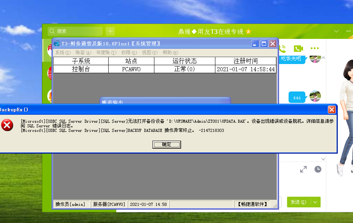This screenshot has height=223, width=353.
Task: Click 服务器[PCAWVO] in status bar
Action: coord(109,204)
